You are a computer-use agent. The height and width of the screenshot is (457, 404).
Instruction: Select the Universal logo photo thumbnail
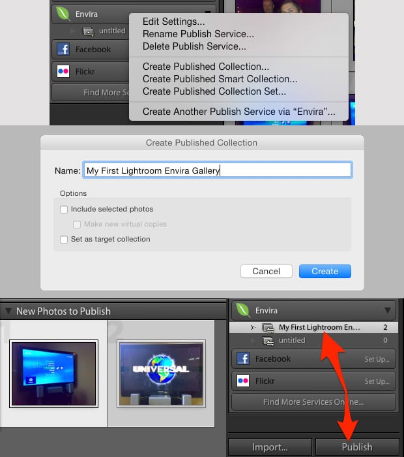click(161, 373)
